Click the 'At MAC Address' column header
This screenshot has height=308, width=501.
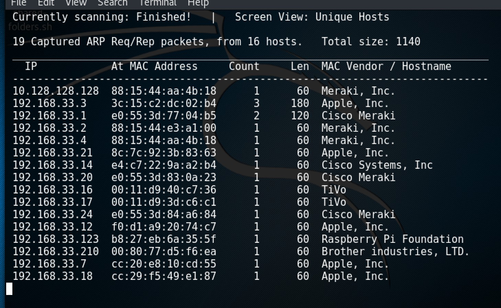[155, 66]
